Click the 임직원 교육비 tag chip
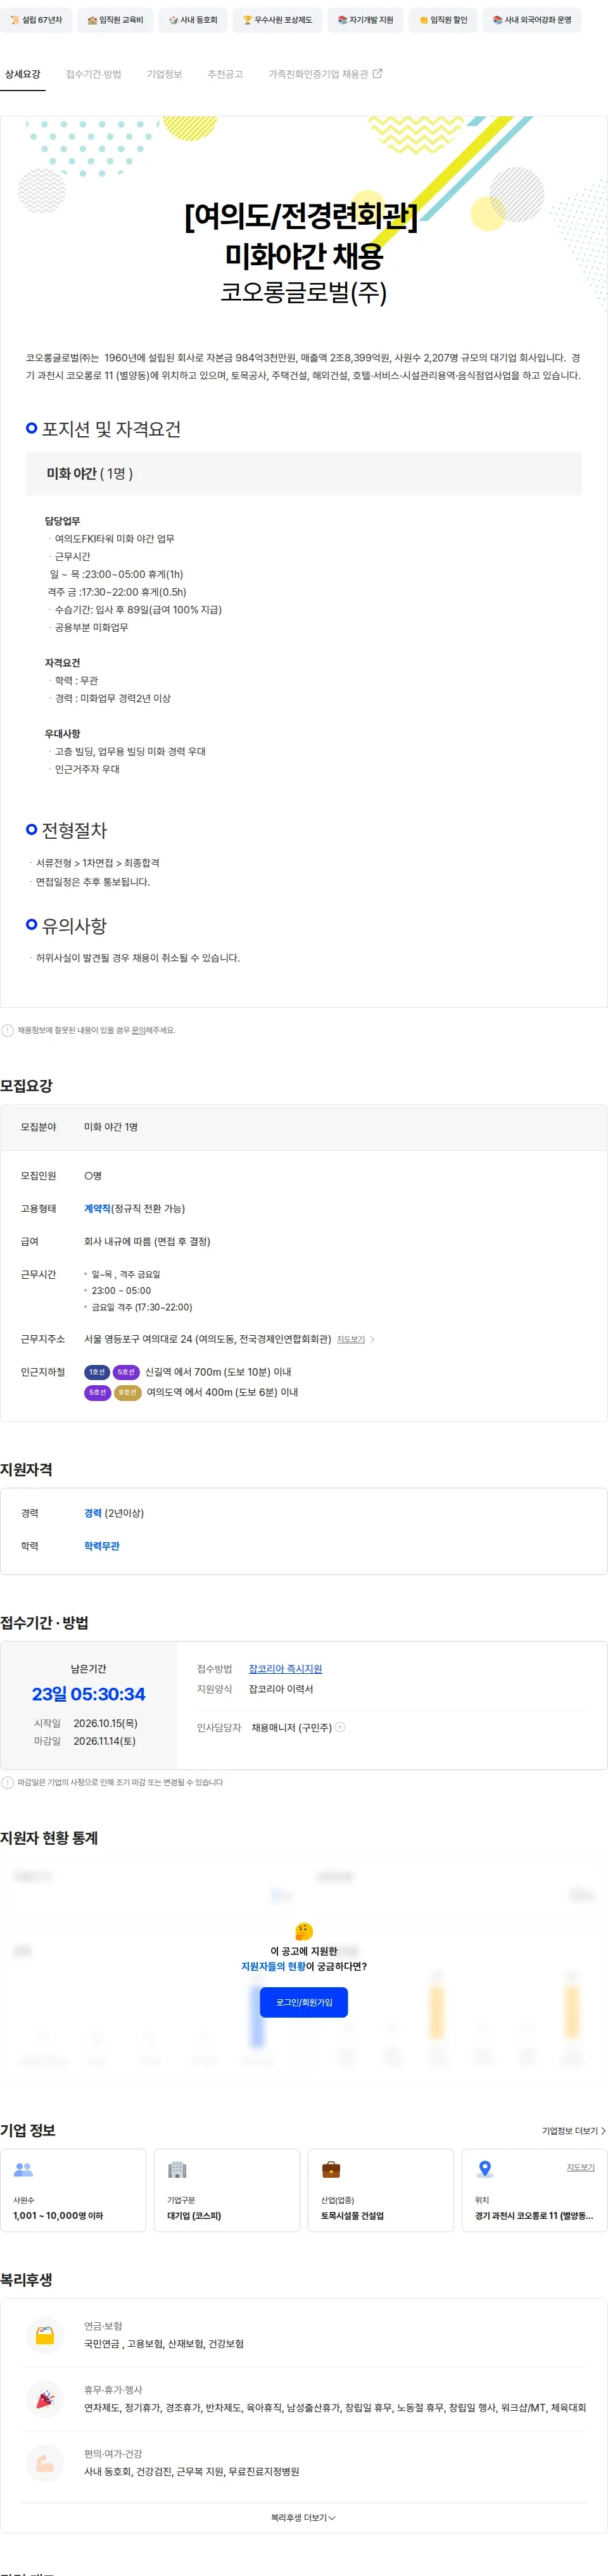The width and height of the screenshot is (608, 2576). (x=115, y=20)
